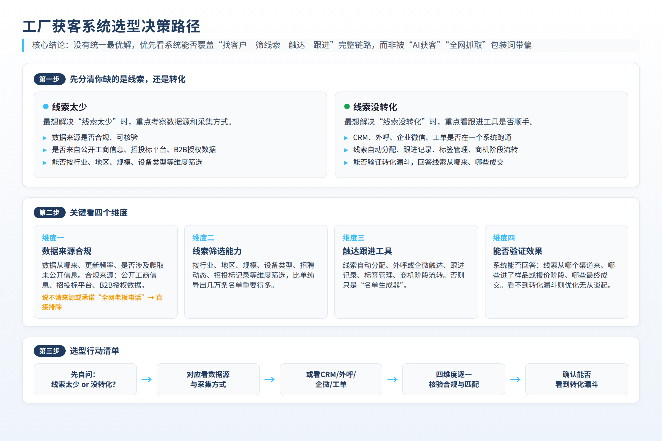Click the arrow after 对应看数据源 box

[270, 380]
